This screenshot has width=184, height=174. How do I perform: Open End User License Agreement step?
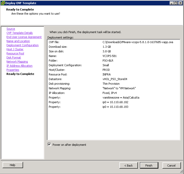[x=24, y=37]
